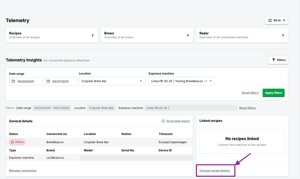Open the Brews overview card
300x179 pixels.
click(147, 35)
